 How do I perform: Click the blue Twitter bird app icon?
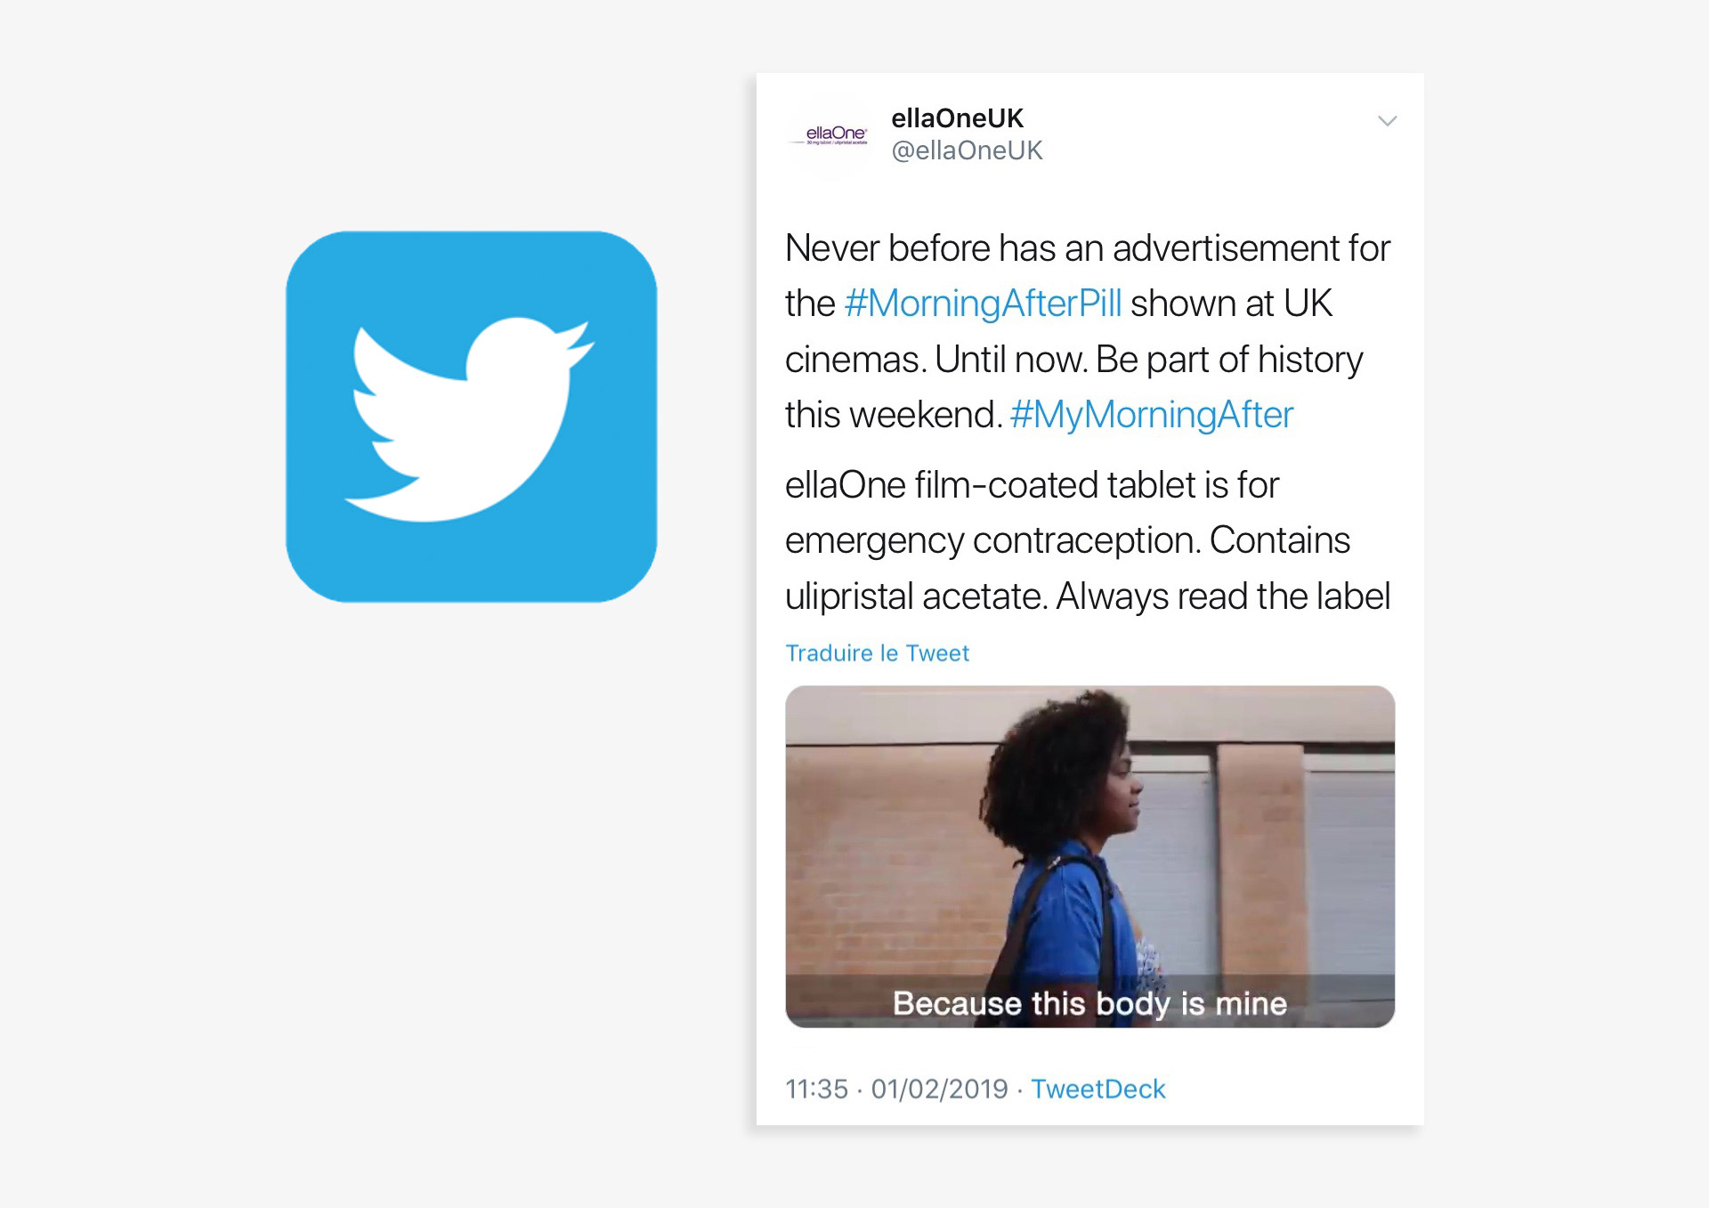click(471, 417)
